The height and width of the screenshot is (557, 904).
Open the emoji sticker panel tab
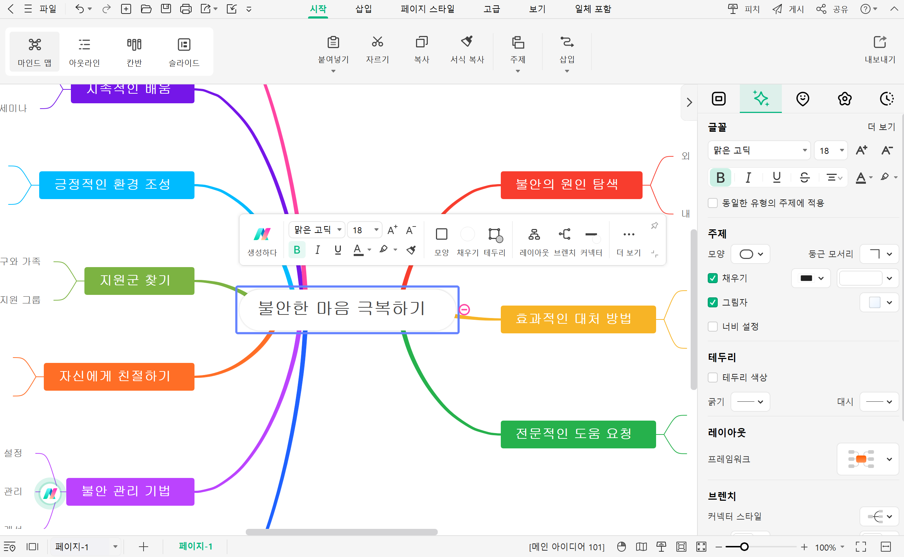802,99
